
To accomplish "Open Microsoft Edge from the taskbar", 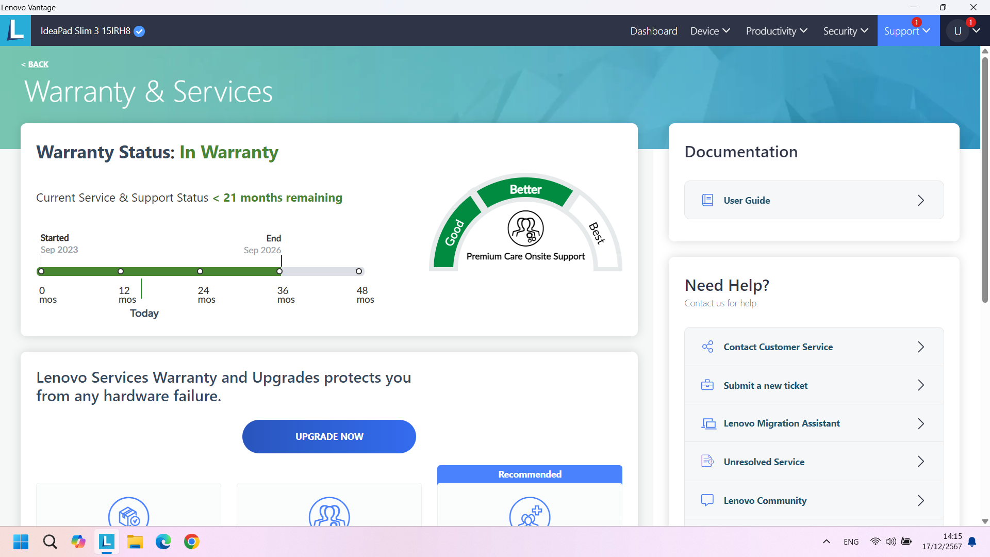I will point(163,542).
